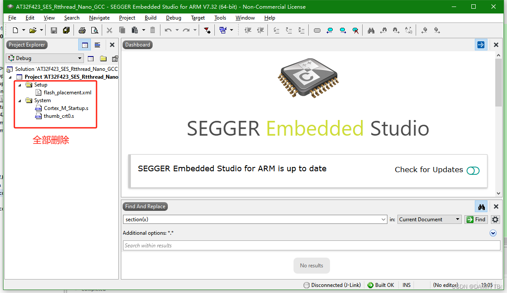Open the Paste dropdown arrow
507x293 pixels.
(x=143, y=30)
